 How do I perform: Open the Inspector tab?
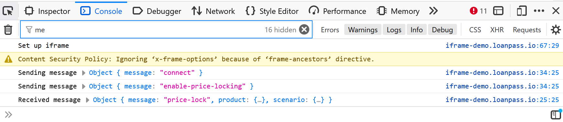tap(47, 11)
